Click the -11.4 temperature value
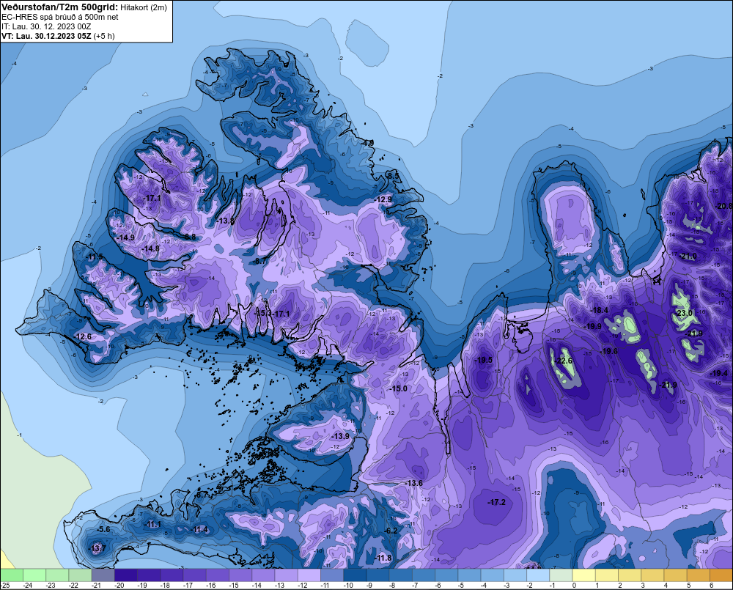 pos(199,529)
